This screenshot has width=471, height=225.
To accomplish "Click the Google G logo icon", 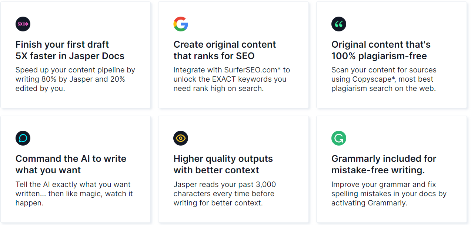I will [181, 24].
